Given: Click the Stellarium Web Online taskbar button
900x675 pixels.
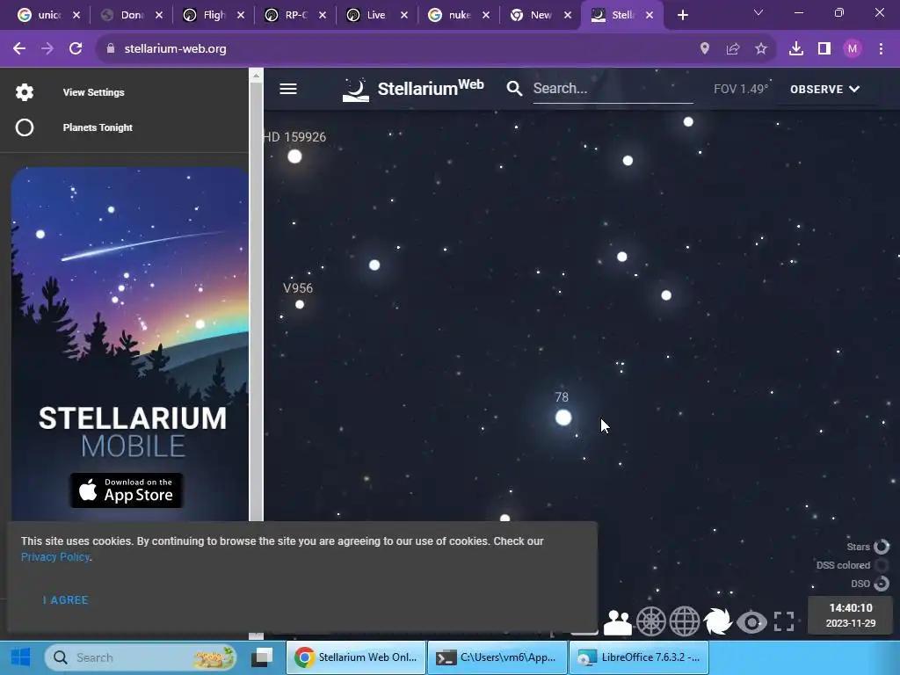Looking at the screenshot, I should click(356, 657).
